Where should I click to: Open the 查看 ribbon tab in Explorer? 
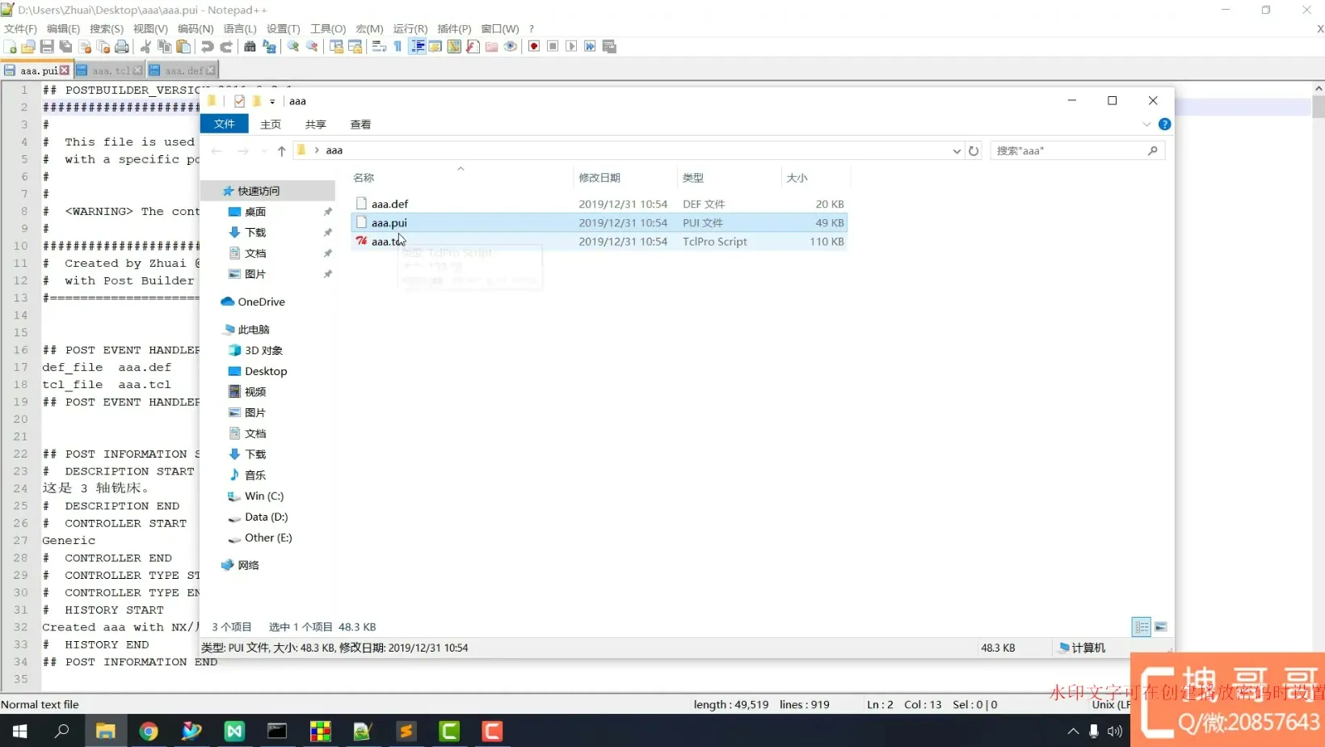[x=360, y=124]
